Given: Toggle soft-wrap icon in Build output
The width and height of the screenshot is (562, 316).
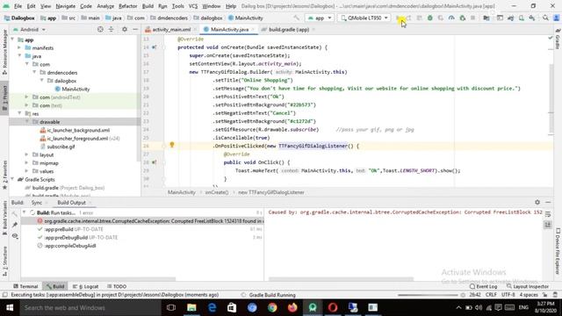Looking at the screenshot, I should click(x=548, y=214).
